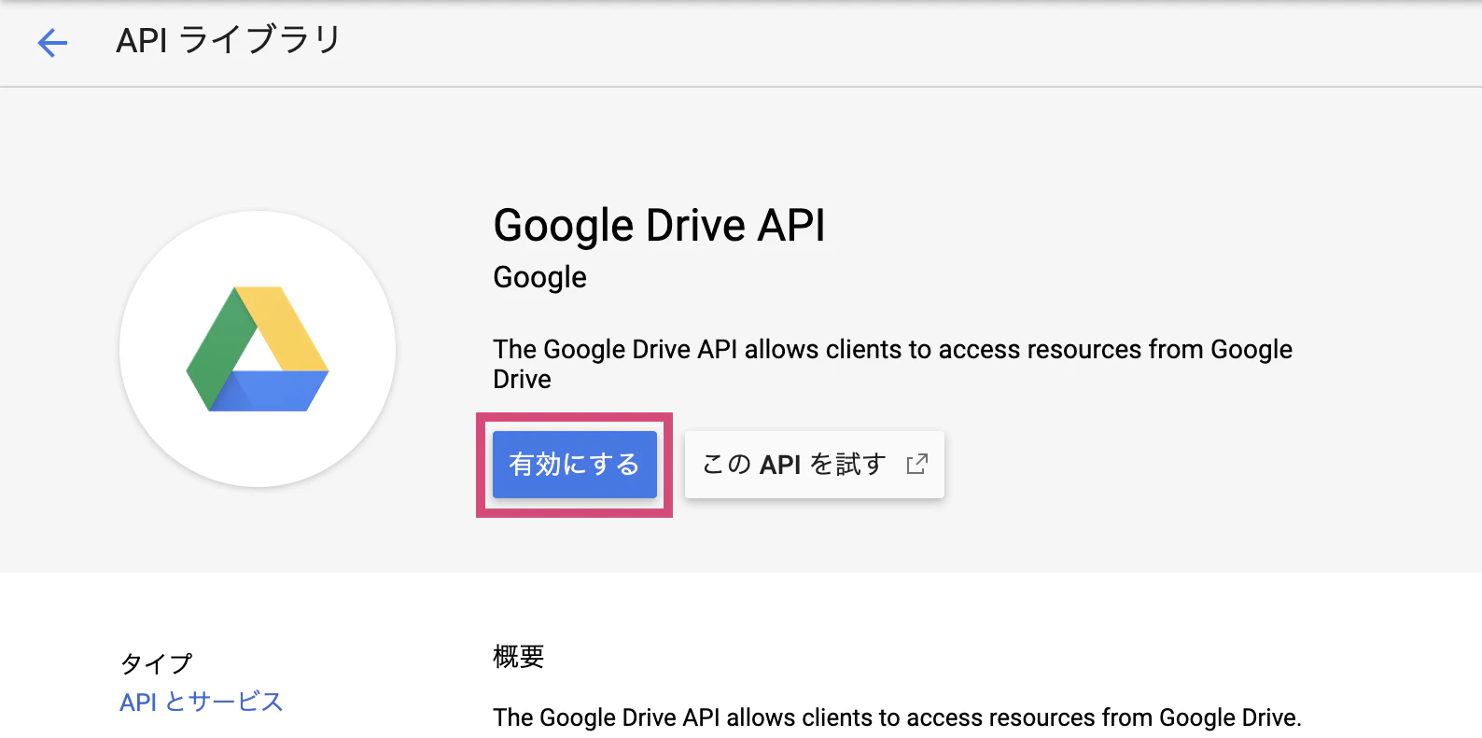Go back using the blue arrow
Viewport: 1482px width, 738px height.
[x=52, y=42]
